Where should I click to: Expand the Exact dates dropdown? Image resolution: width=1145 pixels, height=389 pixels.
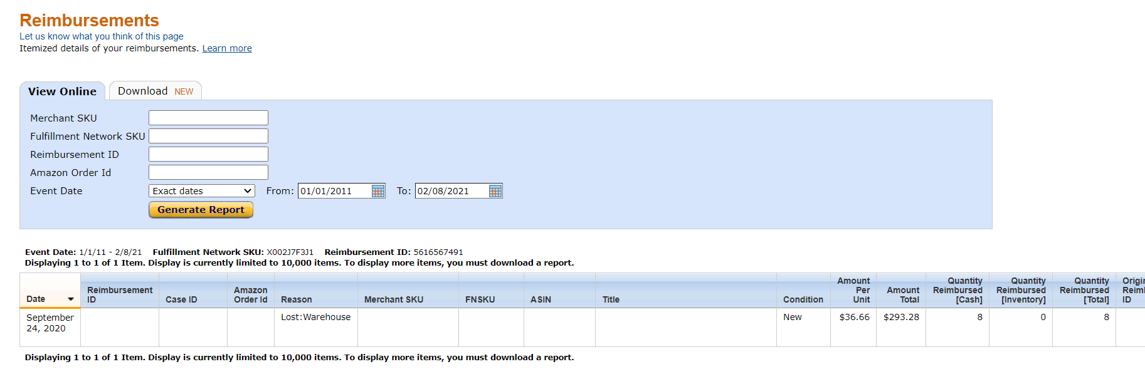tap(202, 191)
